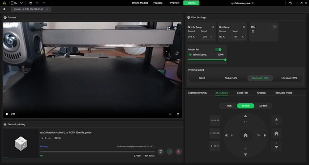Screen dimensions: 309x165
Task: Click the Creality logo icon
Action: click(x=4, y=3)
